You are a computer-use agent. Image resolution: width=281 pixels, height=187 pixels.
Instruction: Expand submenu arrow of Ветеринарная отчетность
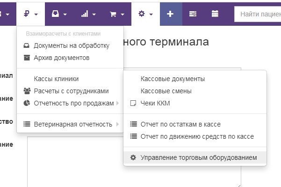point(117,124)
